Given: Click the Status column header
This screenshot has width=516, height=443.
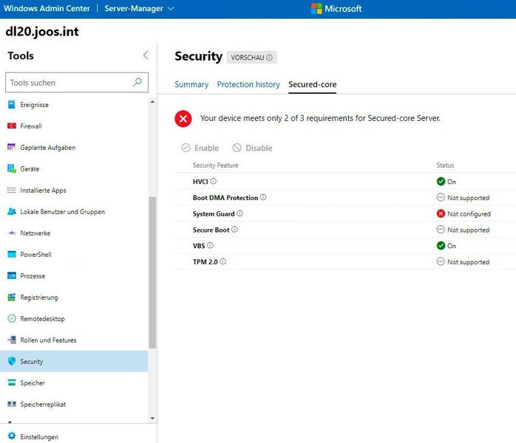Looking at the screenshot, I should point(445,165).
